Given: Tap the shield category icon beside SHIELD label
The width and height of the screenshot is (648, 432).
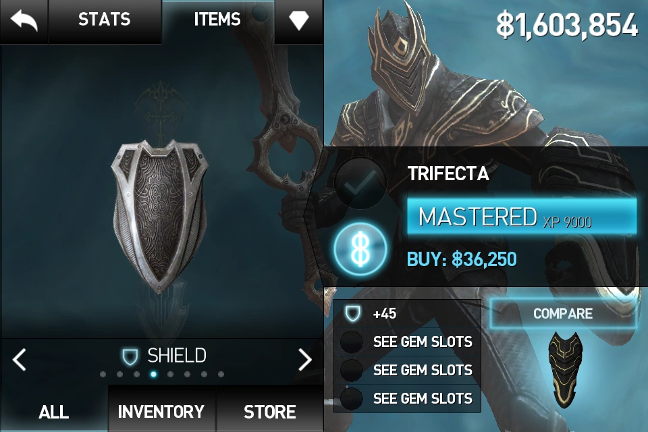Looking at the screenshot, I should 130,356.
